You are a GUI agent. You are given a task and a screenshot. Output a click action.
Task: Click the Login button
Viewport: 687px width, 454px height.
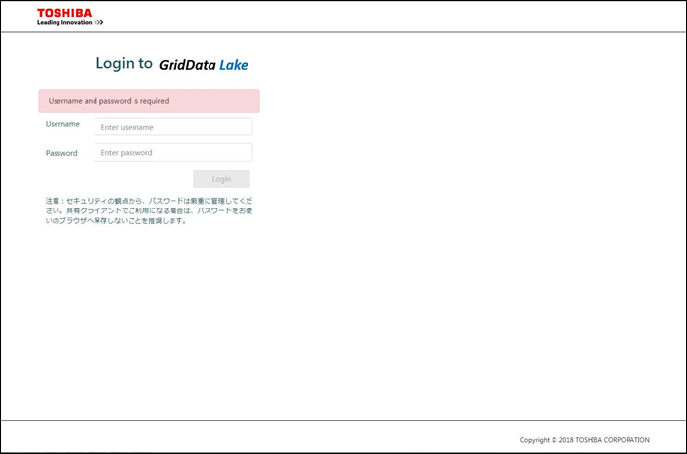222,179
